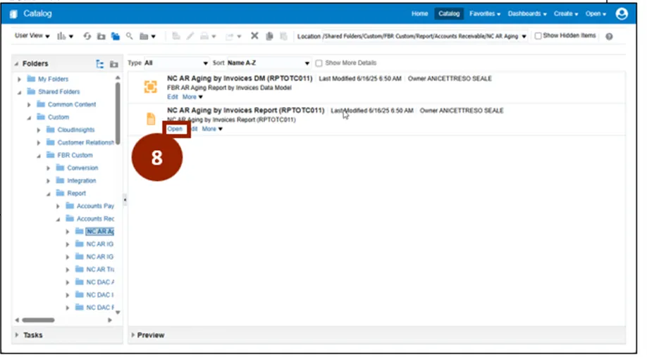Open the Open menu in header
The image size is (647, 357).
click(x=596, y=13)
